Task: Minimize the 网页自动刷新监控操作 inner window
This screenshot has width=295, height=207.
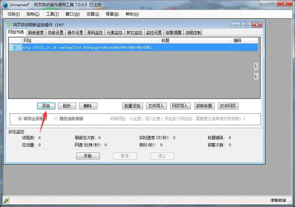Action: (235, 25)
